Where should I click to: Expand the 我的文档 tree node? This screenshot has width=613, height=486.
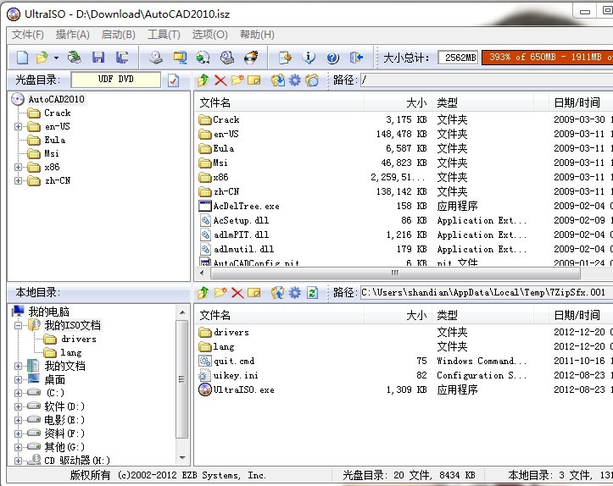click(18, 366)
